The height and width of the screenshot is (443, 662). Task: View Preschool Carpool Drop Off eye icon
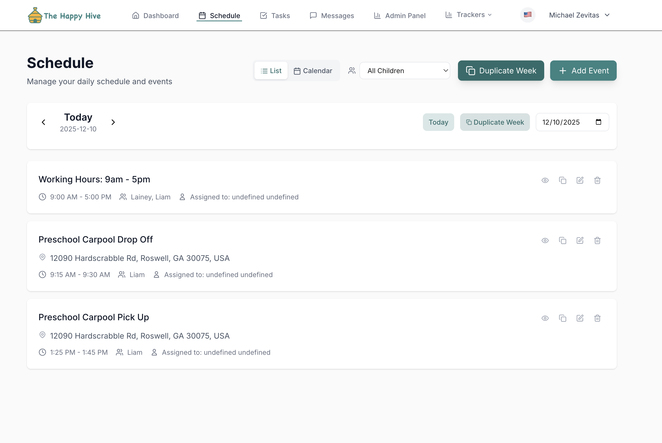pos(545,240)
